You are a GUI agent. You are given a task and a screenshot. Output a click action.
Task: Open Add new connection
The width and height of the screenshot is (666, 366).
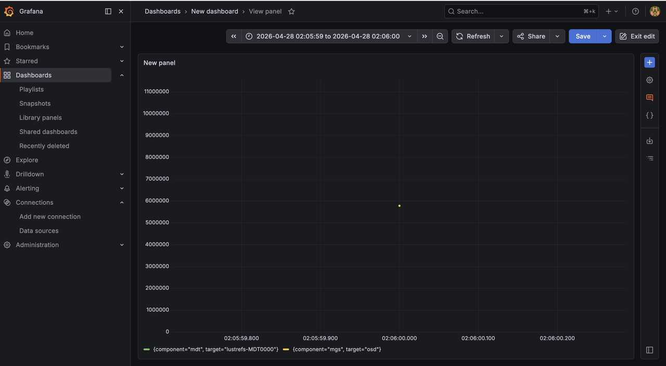click(x=50, y=217)
